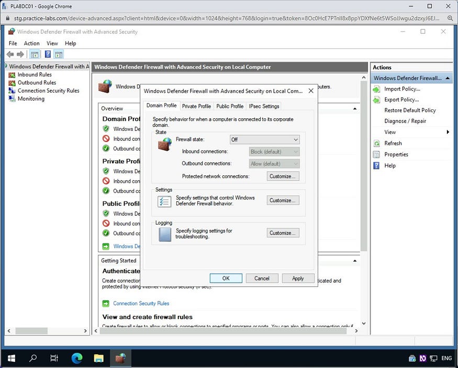Click the Cancel button in dialog

262,278
